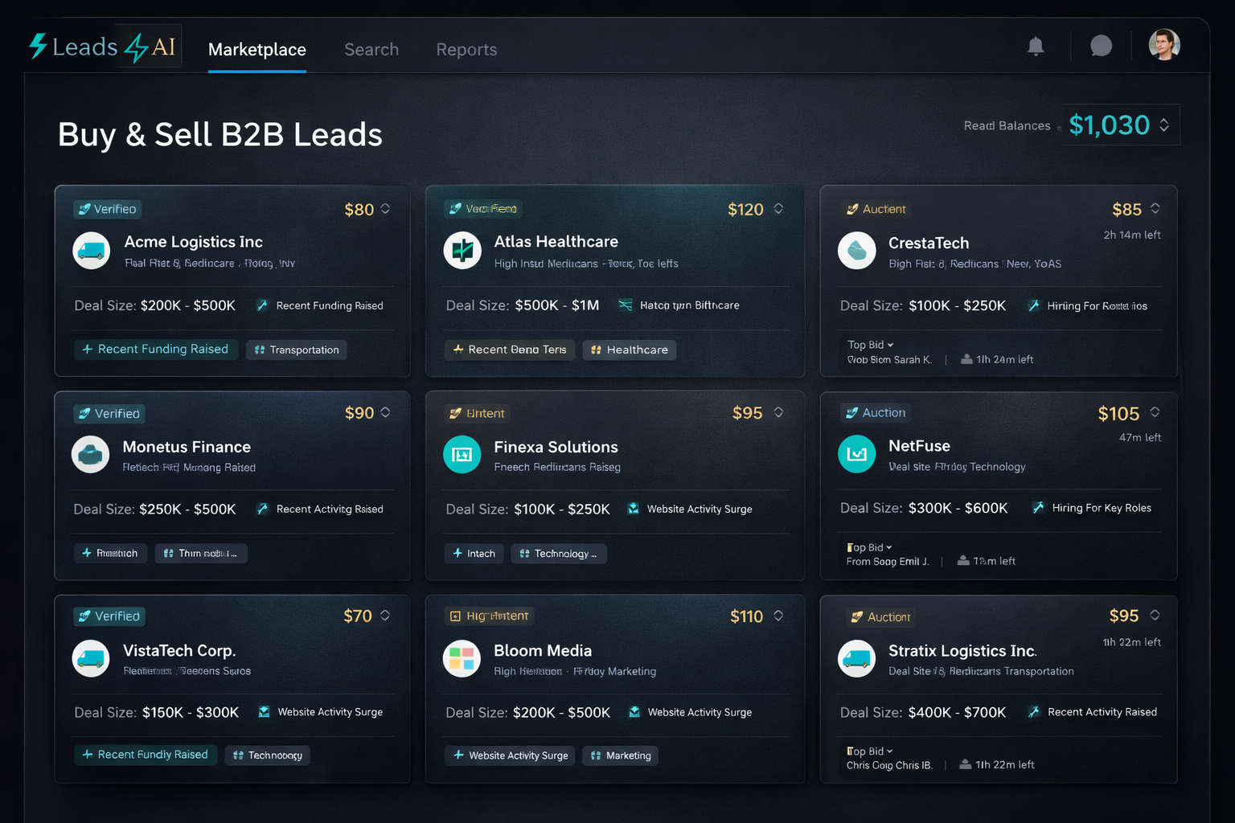Screen dimensions: 1235x823
Task: Click "Hiring For Key Roles" on NetFuse card
Action: pos(1102,508)
